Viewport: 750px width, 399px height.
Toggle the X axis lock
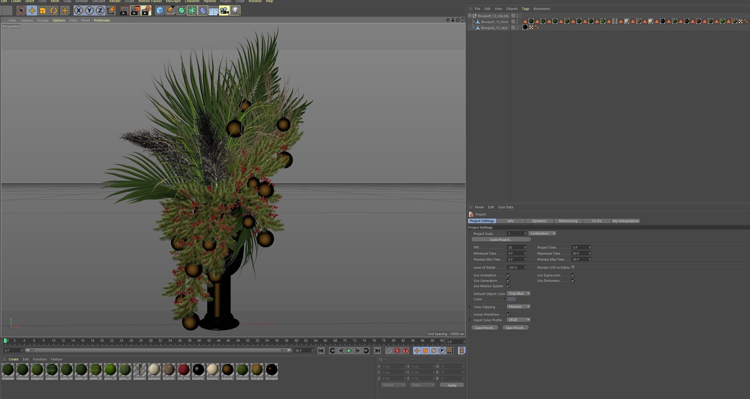pos(78,11)
